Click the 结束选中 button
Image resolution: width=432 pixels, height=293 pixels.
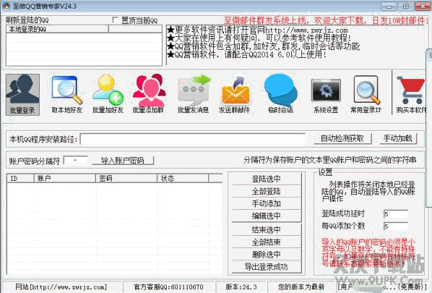[x=267, y=229]
